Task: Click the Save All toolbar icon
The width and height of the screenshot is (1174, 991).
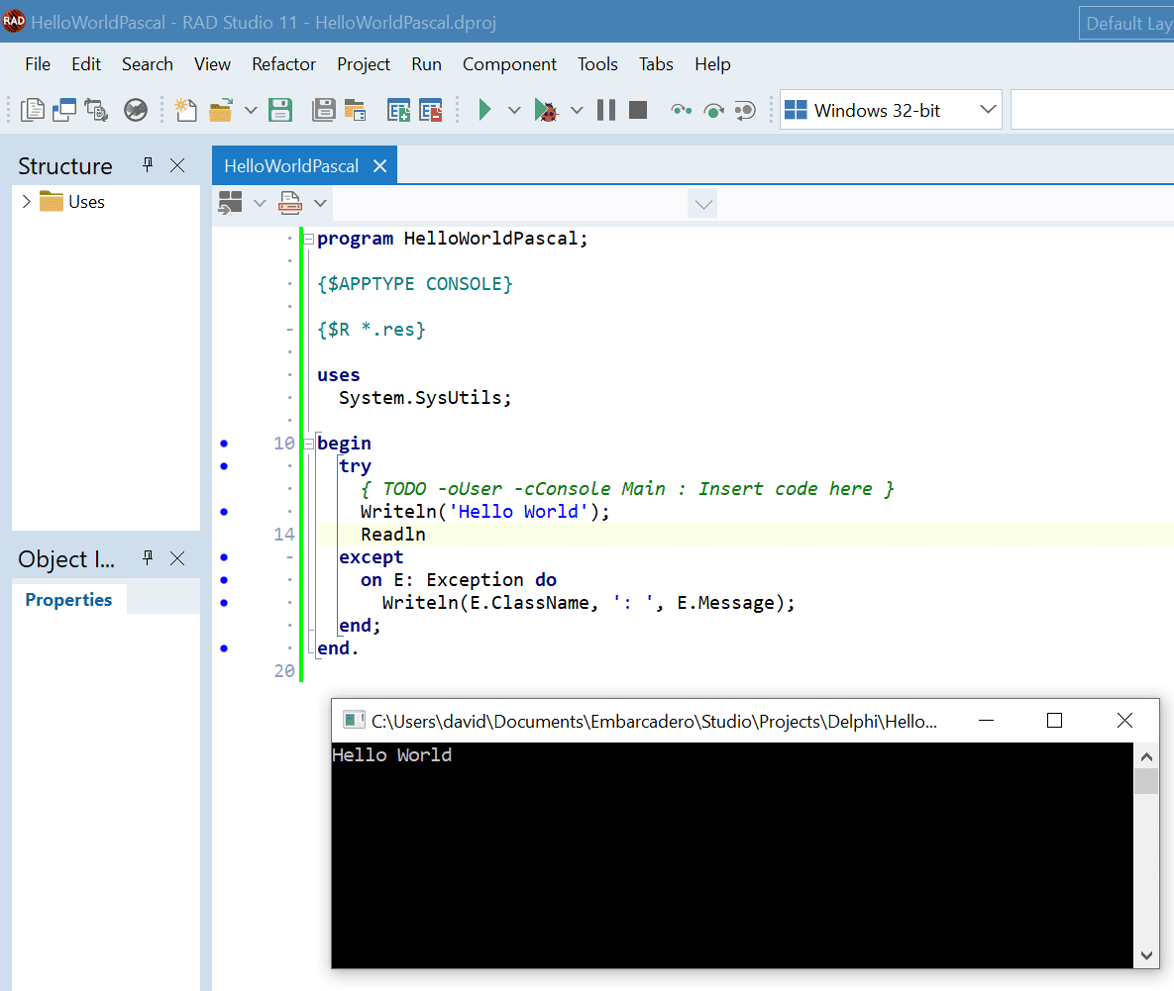Action: tap(323, 110)
